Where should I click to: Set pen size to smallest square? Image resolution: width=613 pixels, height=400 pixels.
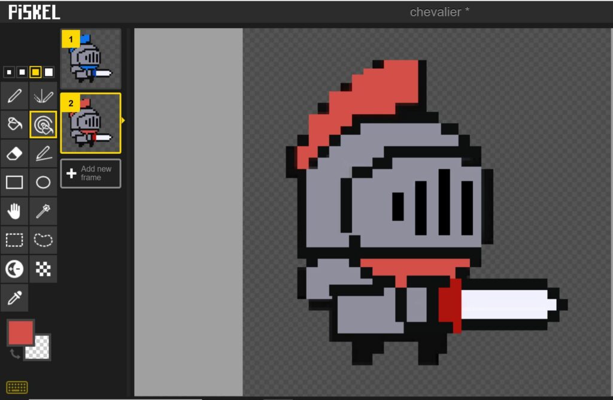coord(8,72)
